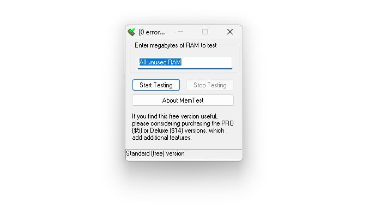Open the About MemTest dialog

click(x=183, y=100)
